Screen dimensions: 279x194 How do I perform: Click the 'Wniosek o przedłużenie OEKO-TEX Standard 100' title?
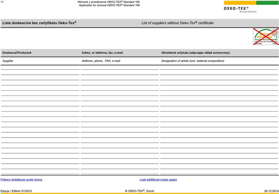(108, 2)
